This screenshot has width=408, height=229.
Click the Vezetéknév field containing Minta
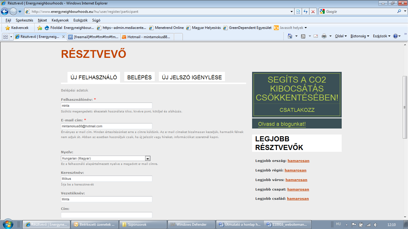tap(107, 199)
